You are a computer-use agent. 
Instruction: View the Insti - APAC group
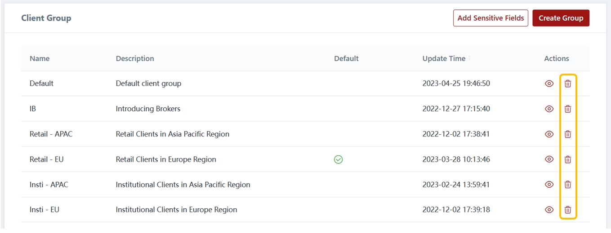(549, 184)
